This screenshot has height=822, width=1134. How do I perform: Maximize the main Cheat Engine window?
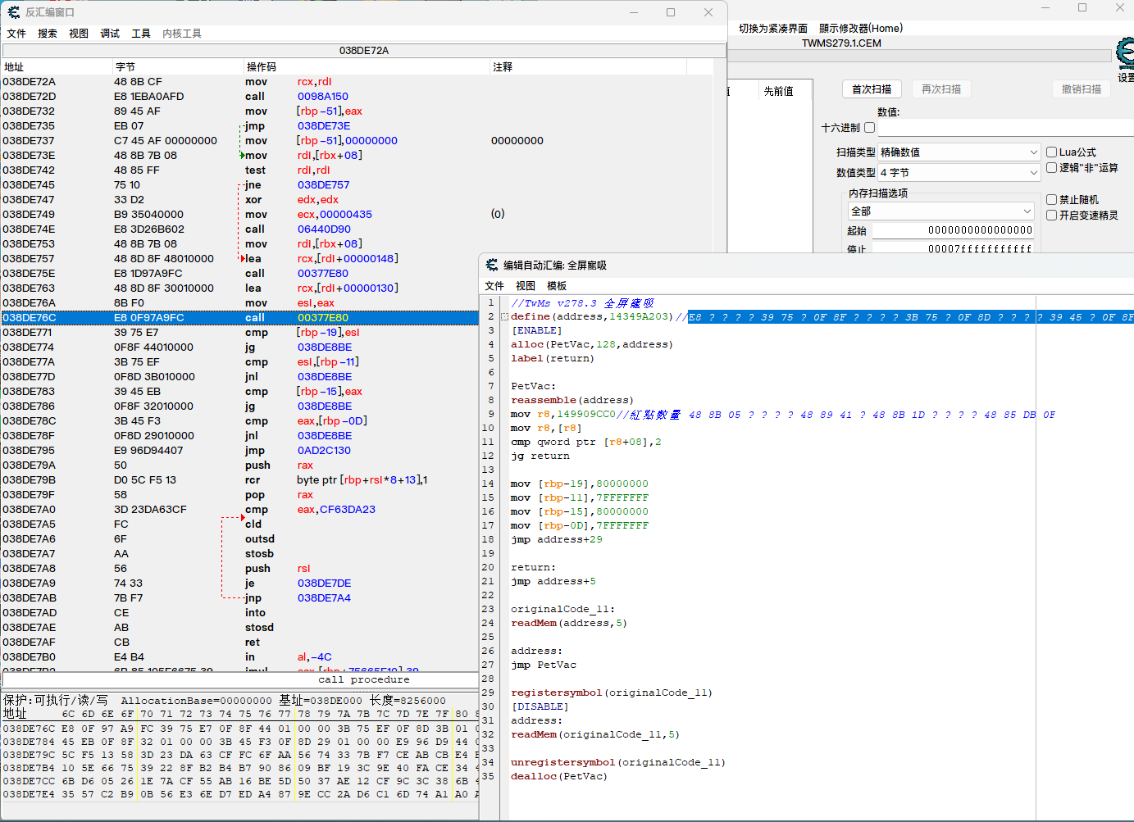(x=1082, y=7)
